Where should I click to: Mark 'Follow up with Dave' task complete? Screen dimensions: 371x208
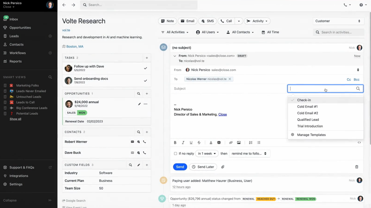146,68
